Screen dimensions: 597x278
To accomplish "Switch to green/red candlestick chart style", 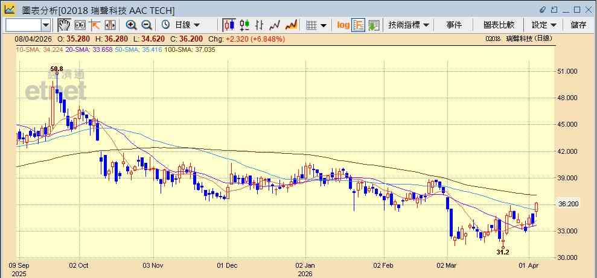I will [244, 25].
